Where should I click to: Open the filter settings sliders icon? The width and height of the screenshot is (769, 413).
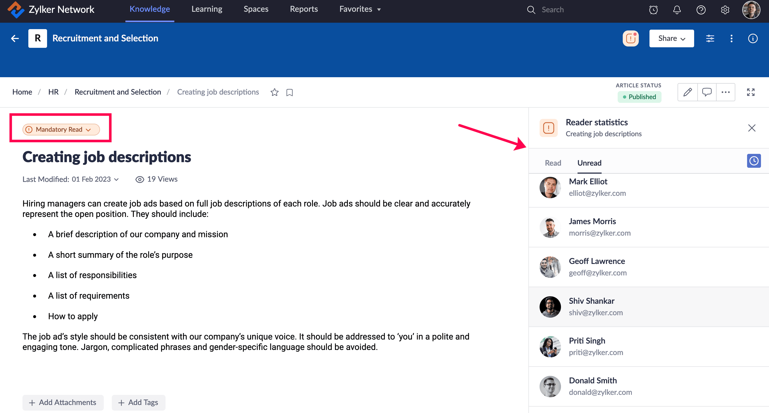(710, 38)
